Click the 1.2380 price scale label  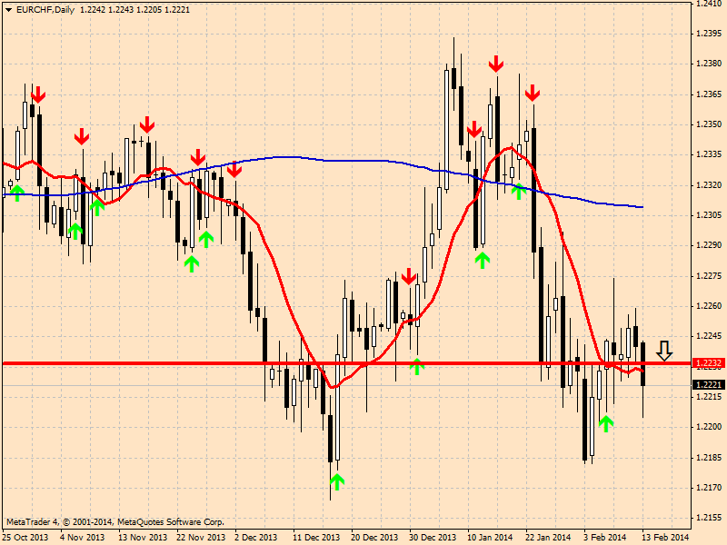click(x=709, y=64)
